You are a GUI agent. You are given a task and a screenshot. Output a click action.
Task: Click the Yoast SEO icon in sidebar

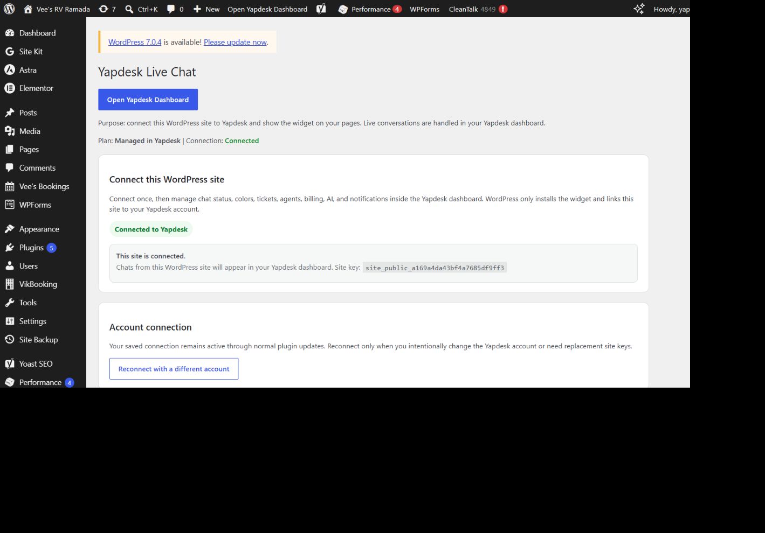[10, 363]
